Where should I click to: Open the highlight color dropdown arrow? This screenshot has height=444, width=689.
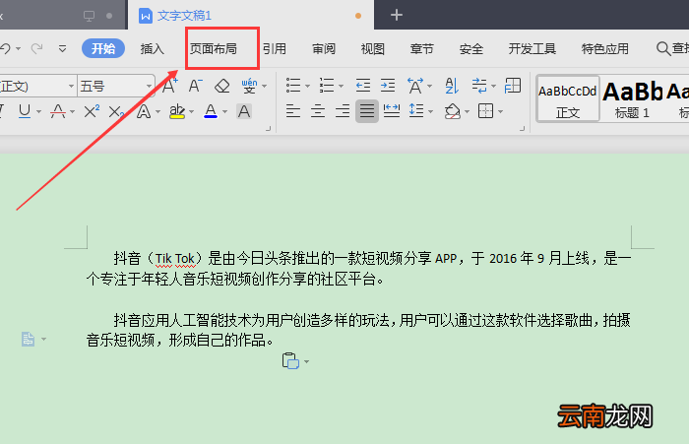191,111
